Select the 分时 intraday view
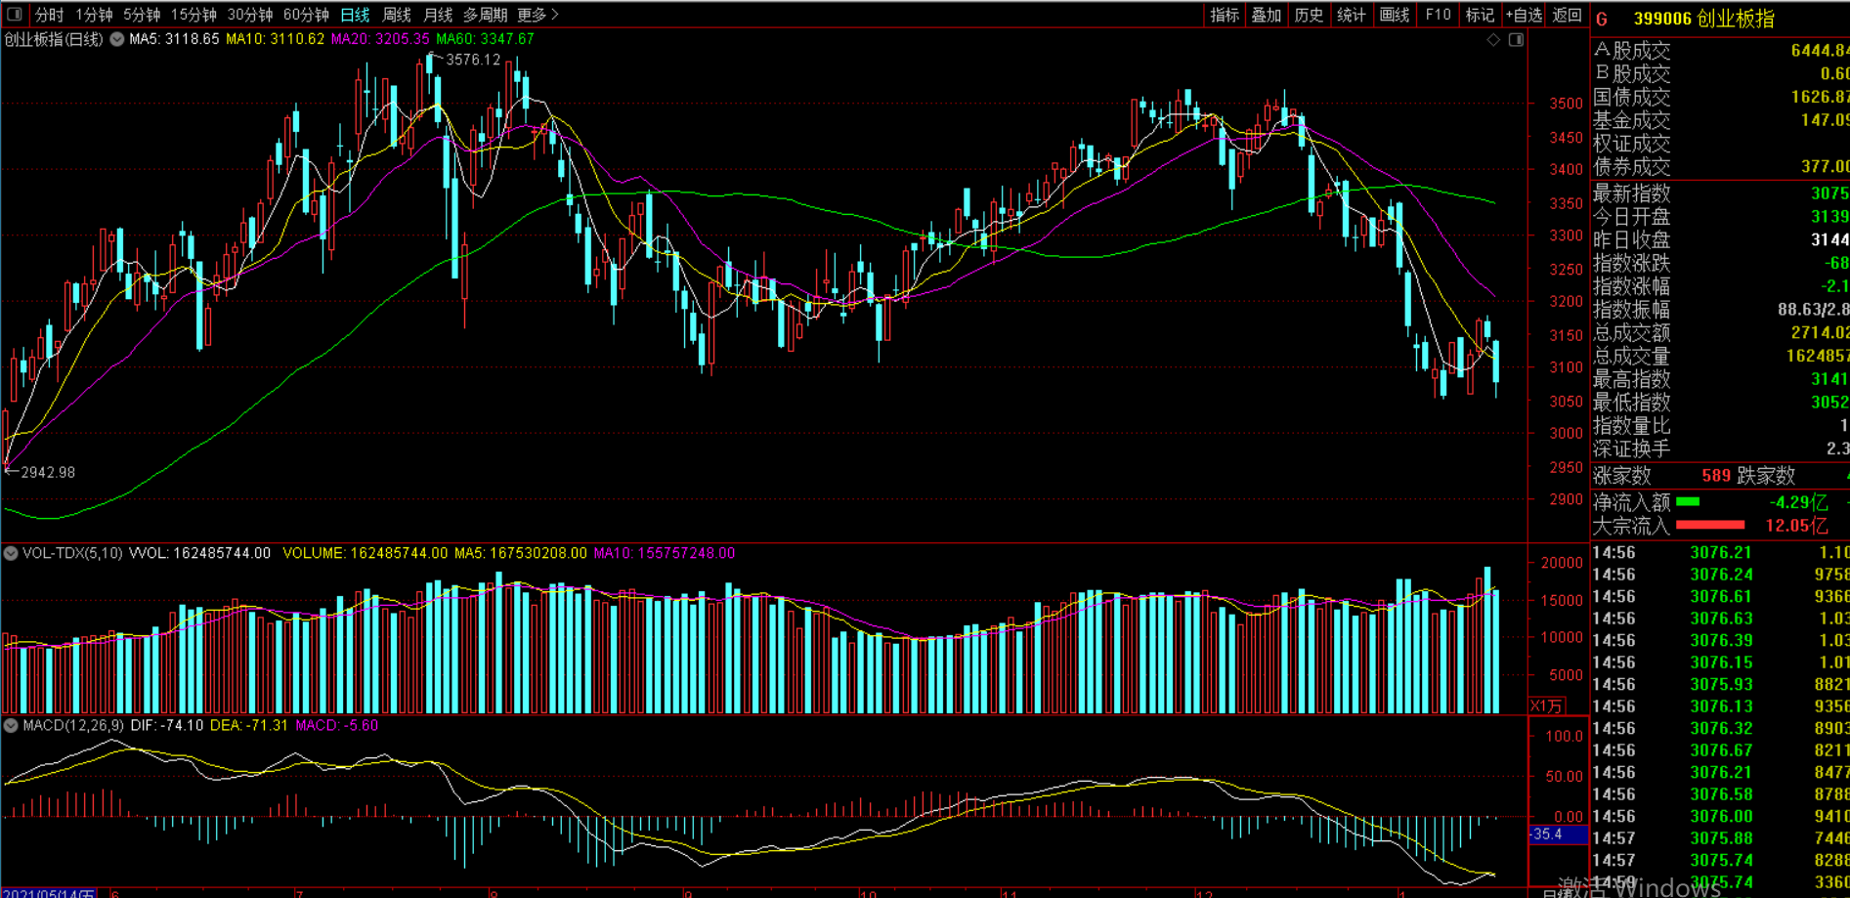1850x898 pixels. point(49,15)
